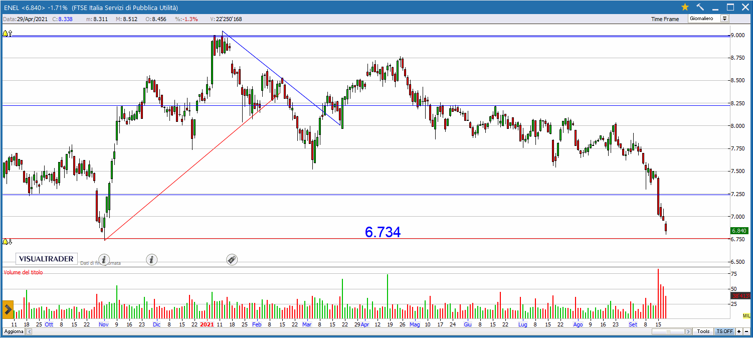Click the volume V: 22'250'168 value

click(x=226, y=19)
